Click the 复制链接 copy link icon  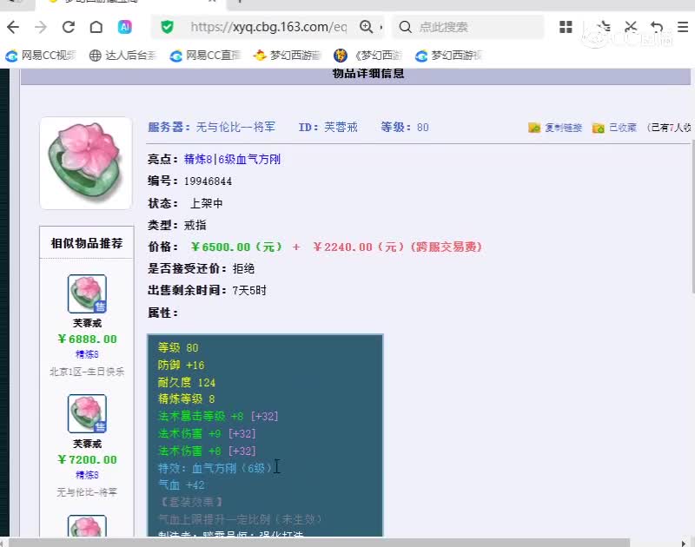pos(534,128)
